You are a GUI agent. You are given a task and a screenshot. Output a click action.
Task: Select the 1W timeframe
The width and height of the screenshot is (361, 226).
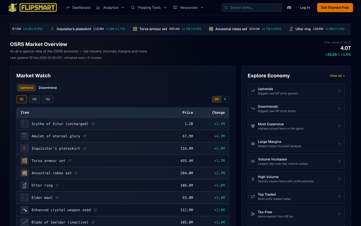point(34,99)
